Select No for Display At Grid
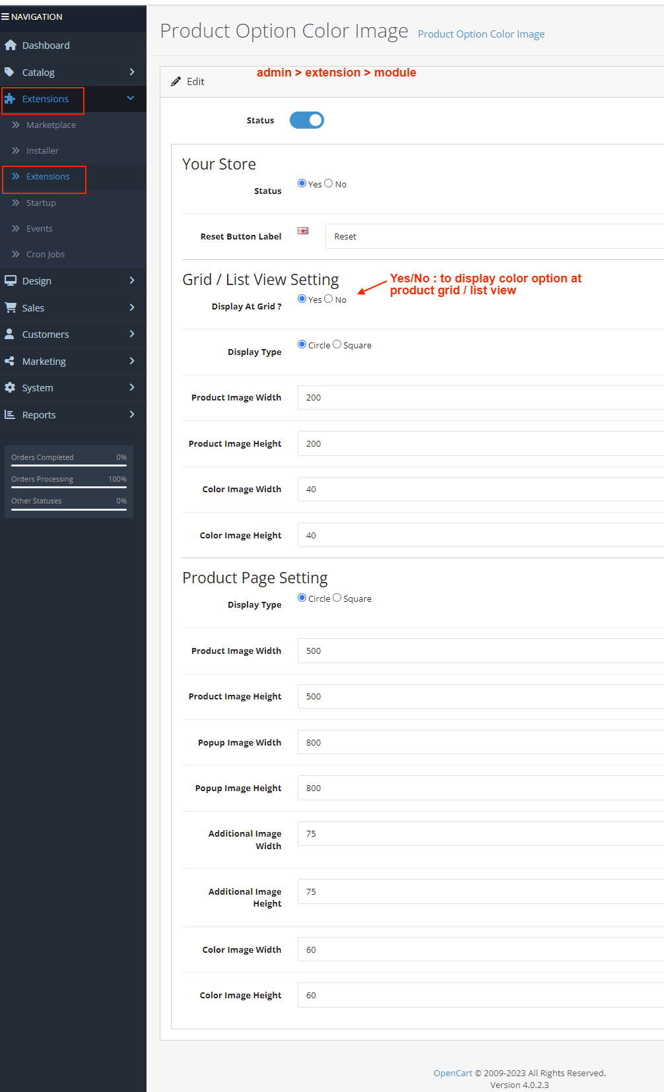 click(329, 299)
